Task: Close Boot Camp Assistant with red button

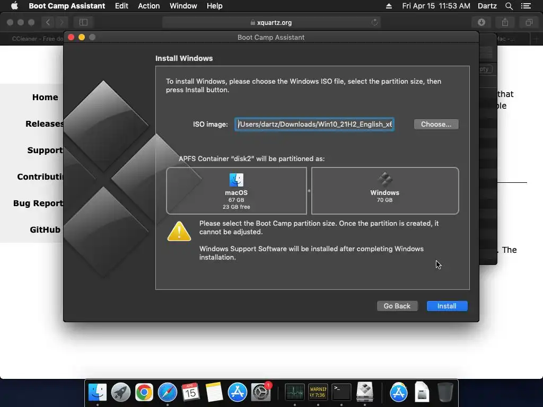Action: point(71,37)
